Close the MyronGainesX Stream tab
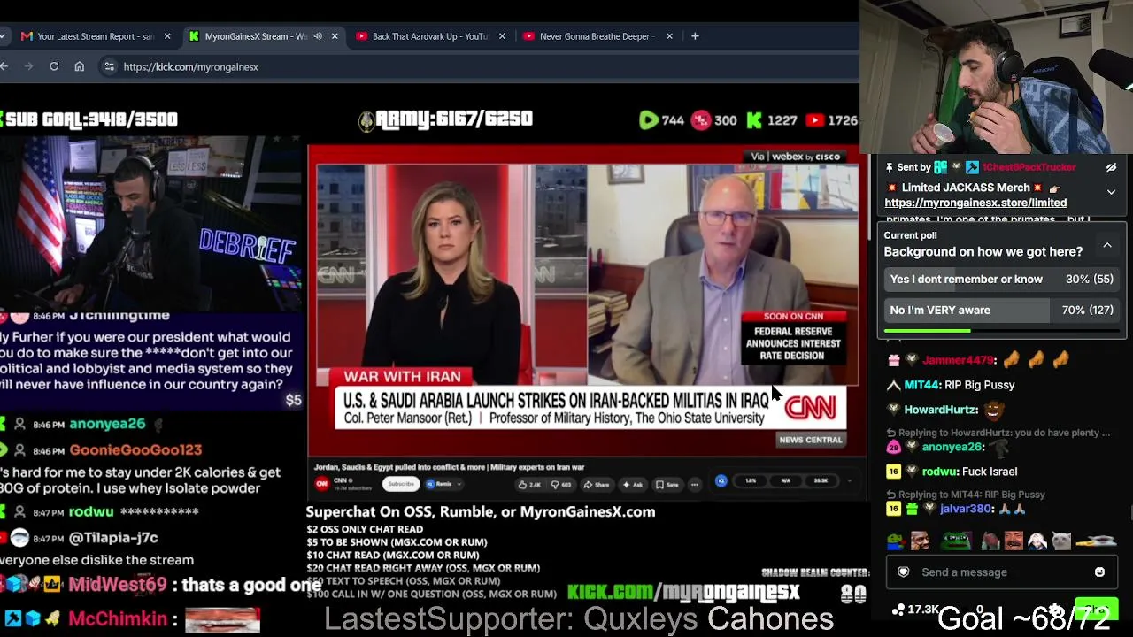Image resolution: width=1133 pixels, height=637 pixels. (x=335, y=36)
